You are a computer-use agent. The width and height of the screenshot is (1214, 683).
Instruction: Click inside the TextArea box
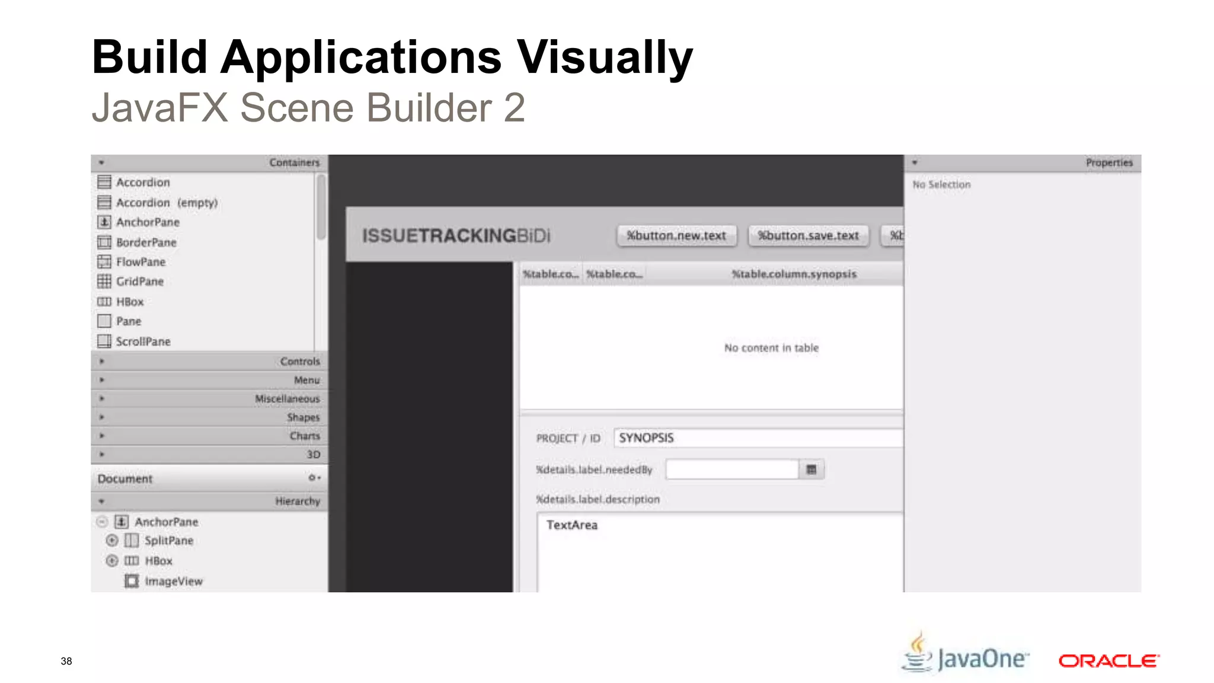[x=720, y=553]
